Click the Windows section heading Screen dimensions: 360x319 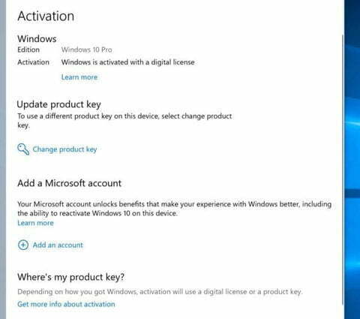click(x=37, y=39)
